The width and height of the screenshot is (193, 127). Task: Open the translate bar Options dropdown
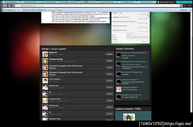click(x=184, y=10)
